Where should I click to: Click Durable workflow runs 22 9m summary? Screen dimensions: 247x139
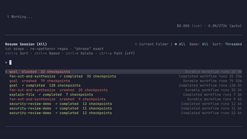click(214, 72)
